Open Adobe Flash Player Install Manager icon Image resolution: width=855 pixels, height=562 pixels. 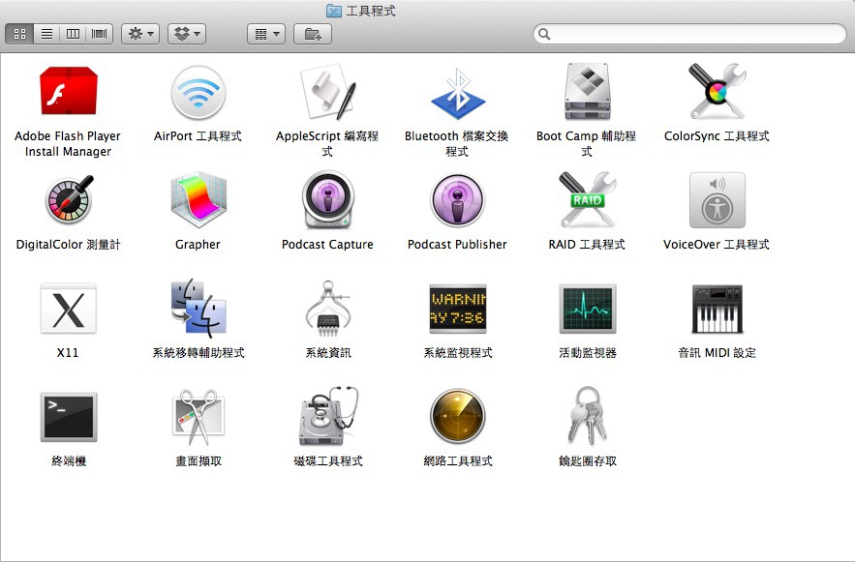coord(68,91)
